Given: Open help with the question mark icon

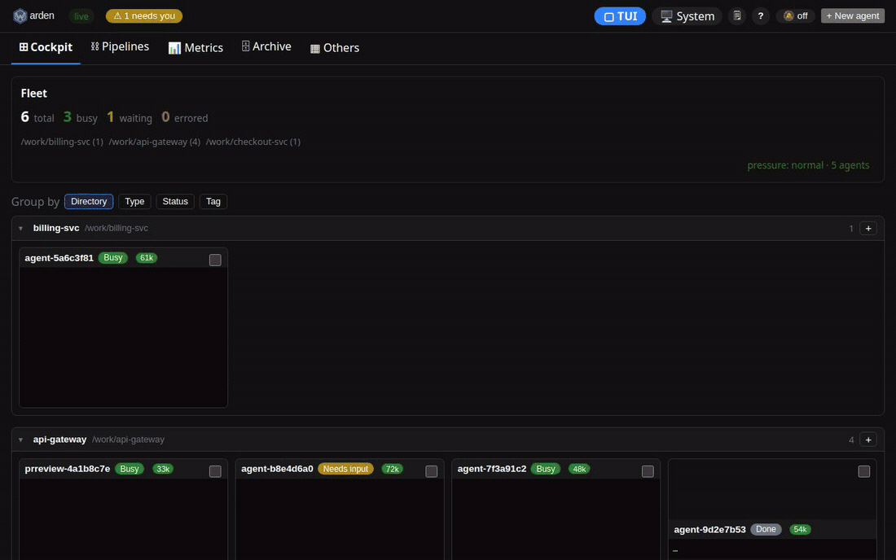Looking at the screenshot, I should [x=760, y=16].
